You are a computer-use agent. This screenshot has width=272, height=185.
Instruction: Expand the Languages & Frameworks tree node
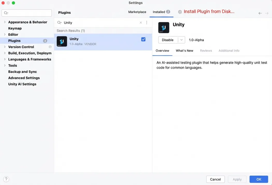(x=5, y=59)
